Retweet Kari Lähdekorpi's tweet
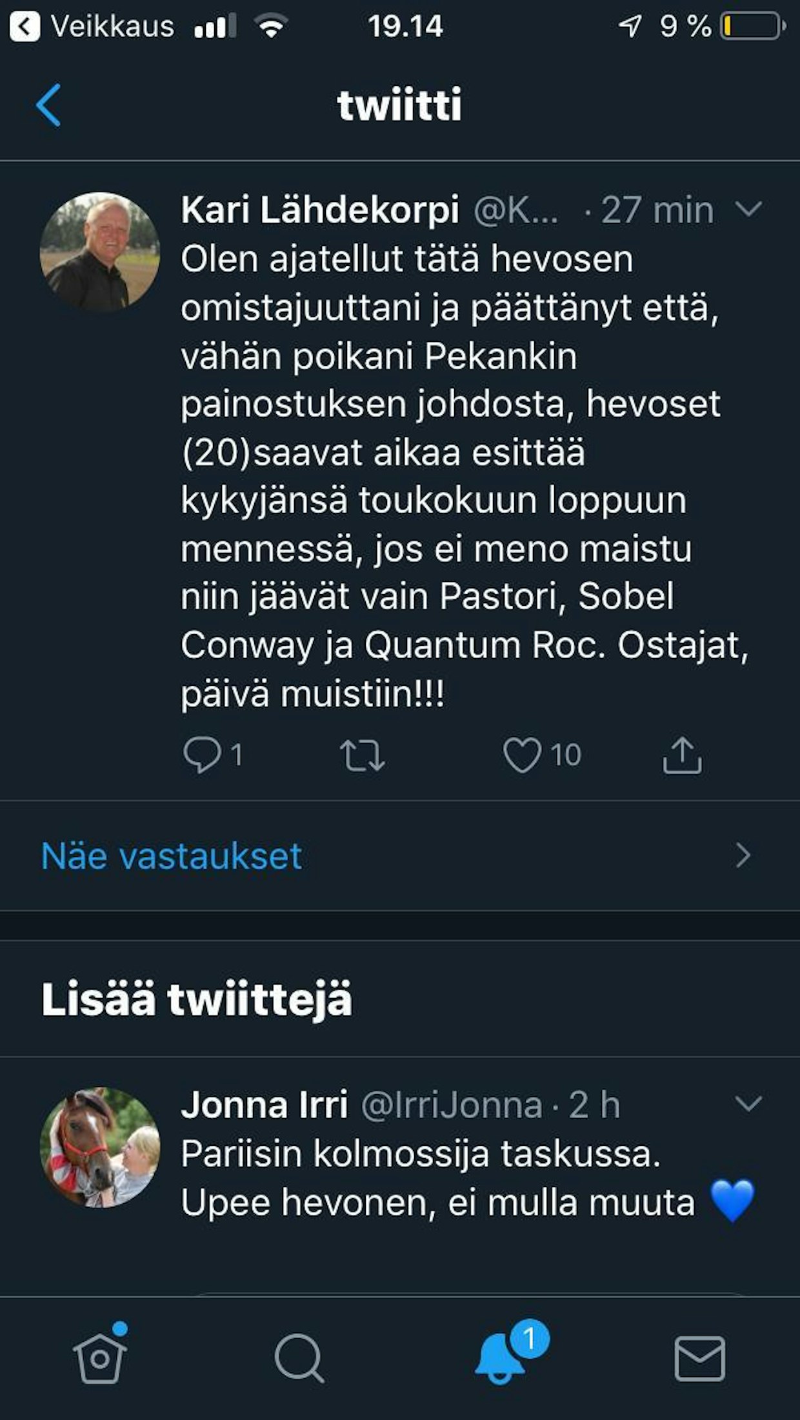The height and width of the screenshot is (1420, 800). (363, 755)
